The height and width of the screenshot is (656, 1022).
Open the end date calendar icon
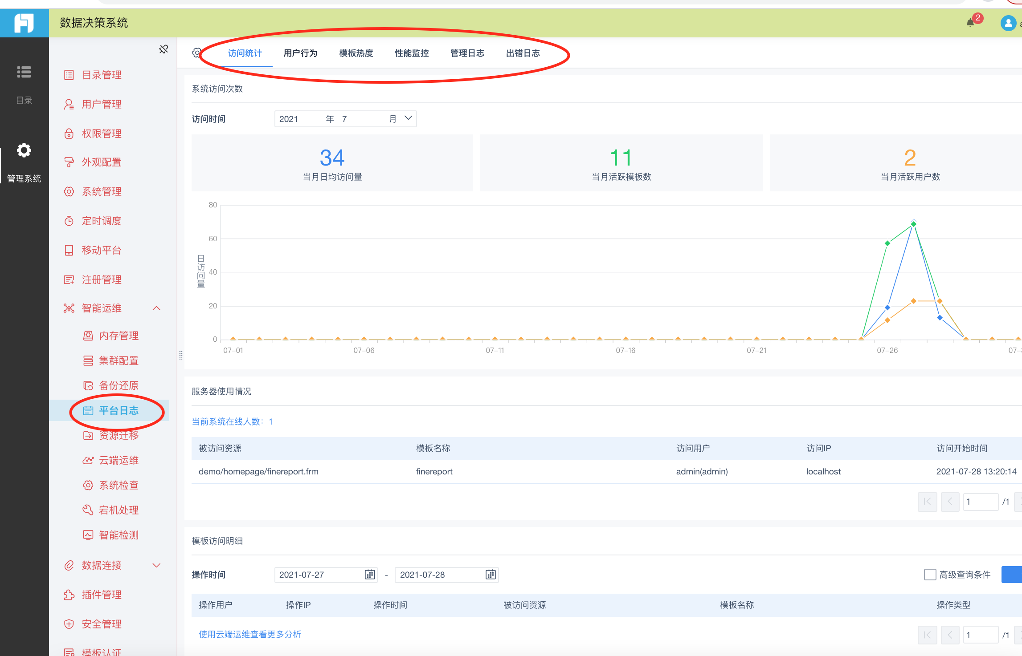coord(491,575)
